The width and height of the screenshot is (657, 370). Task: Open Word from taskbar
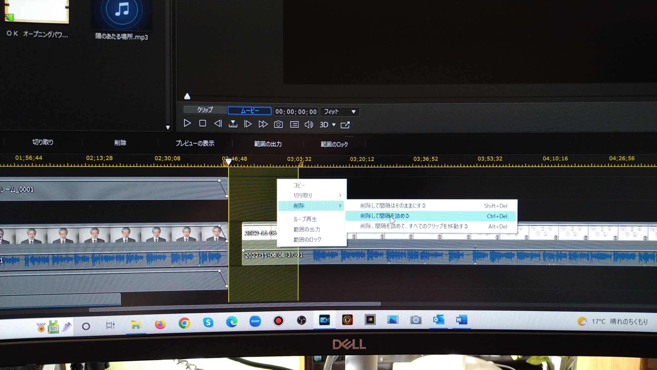(x=461, y=320)
